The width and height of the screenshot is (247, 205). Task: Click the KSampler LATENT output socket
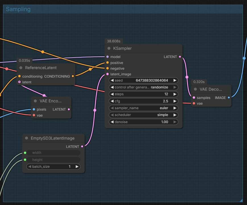coord(180,57)
